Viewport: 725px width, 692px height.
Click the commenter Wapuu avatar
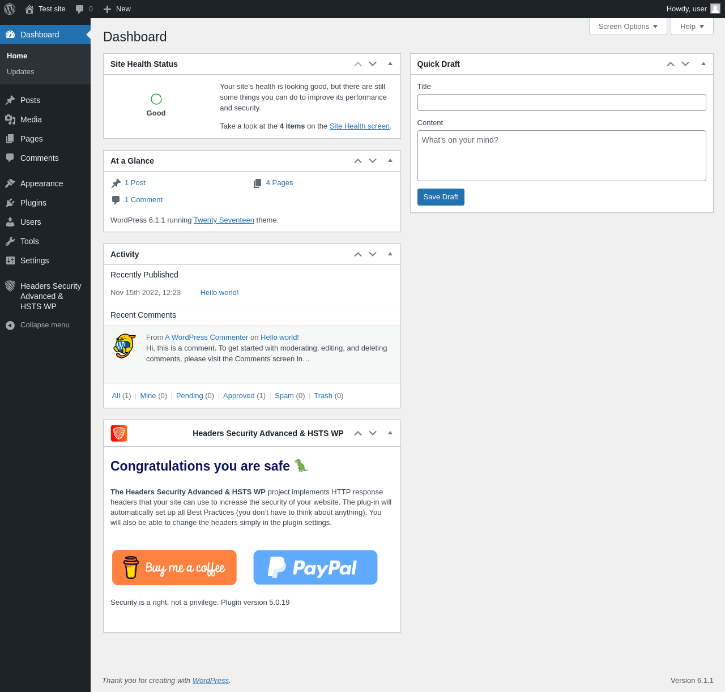[x=125, y=346]
